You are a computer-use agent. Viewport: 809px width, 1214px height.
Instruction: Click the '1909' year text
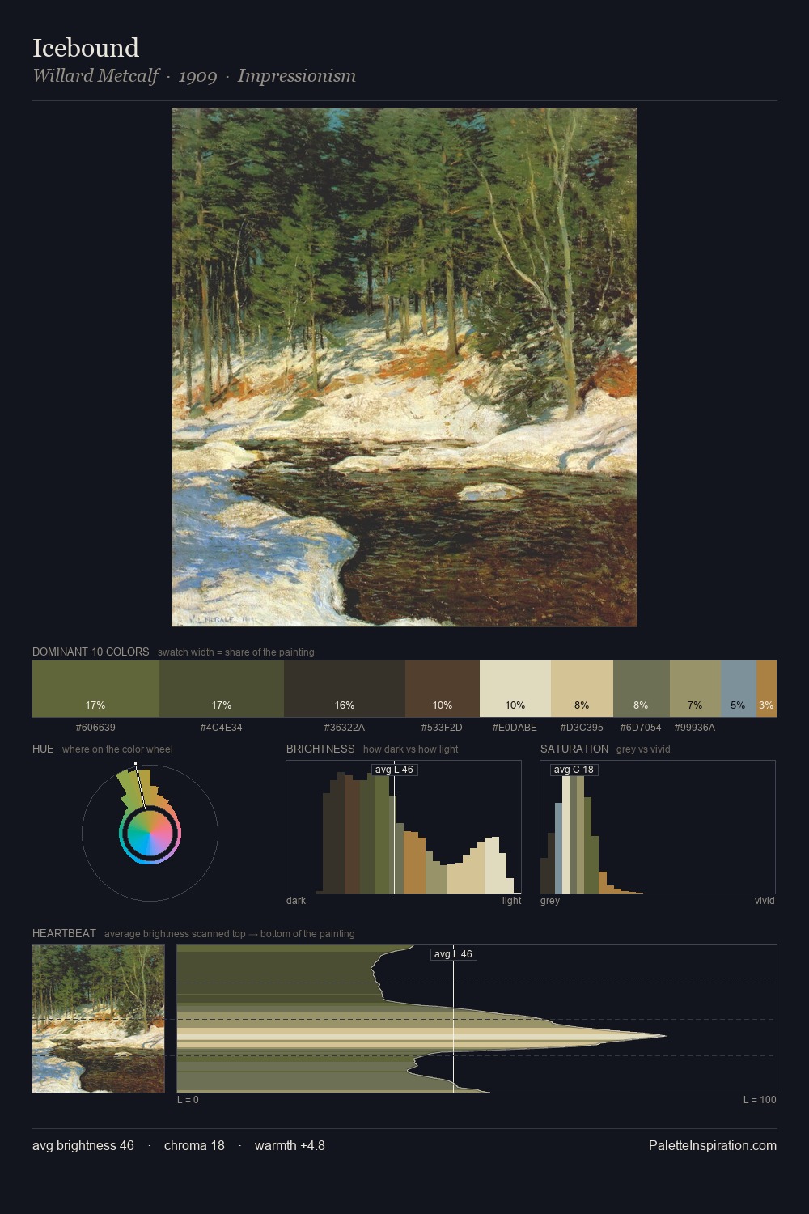coord(198,76)
